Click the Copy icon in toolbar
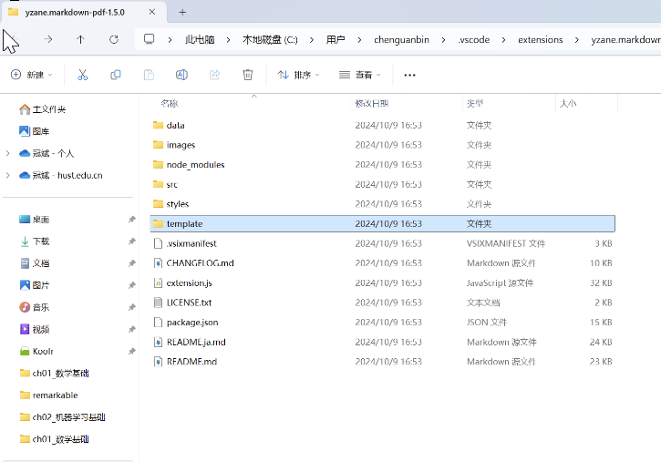The image size is (661, 462). tap(116, 75)
